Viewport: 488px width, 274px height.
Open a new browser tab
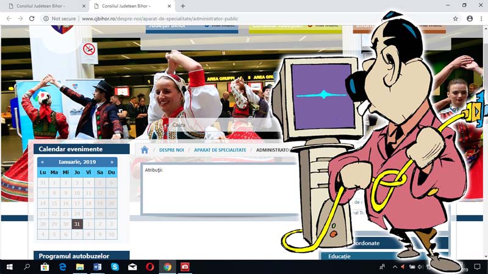click(182, 6)
